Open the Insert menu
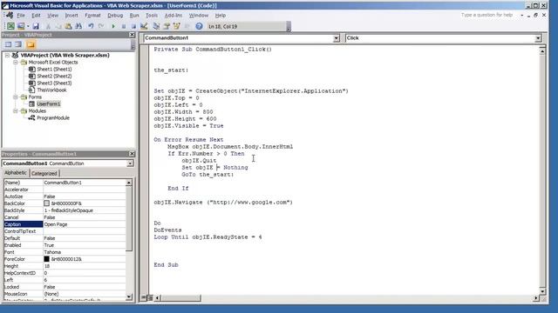This screenshot has width=558, height=313. [71, 16]
